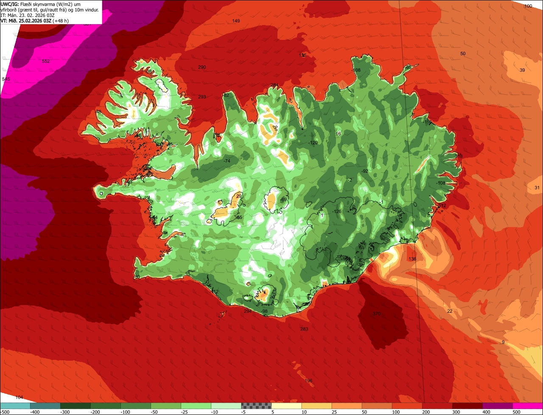Click the legend swatch between 10 and 25
Screen dimensions: 543x415
click(x=316, y=406)
